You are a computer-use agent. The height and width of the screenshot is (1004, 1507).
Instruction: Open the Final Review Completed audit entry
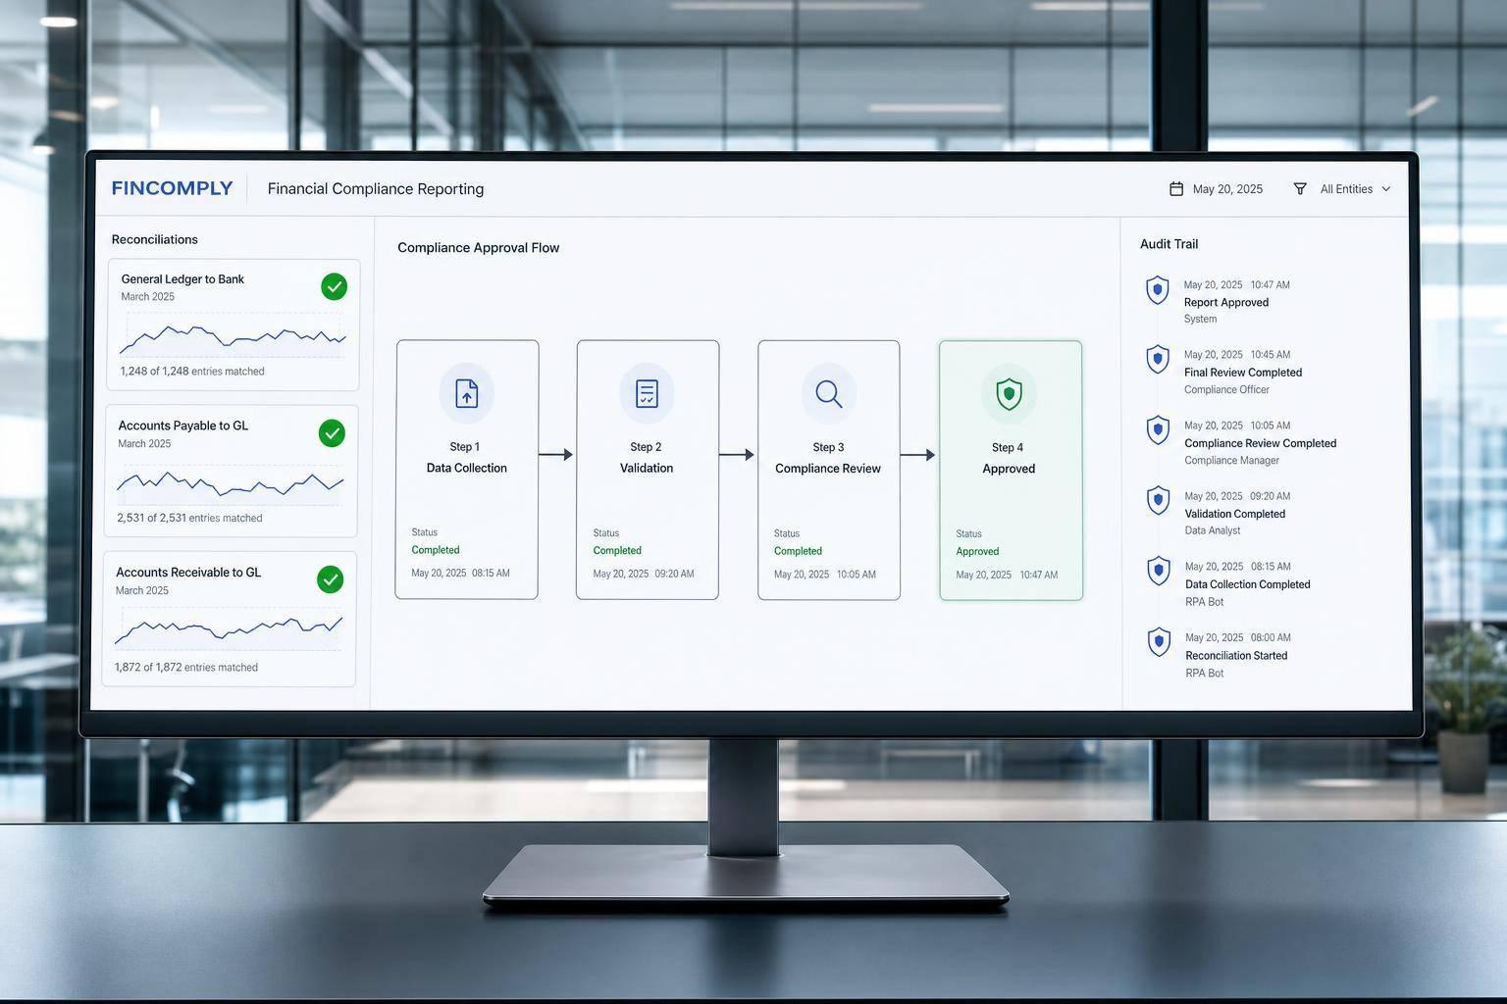[1225, 372]
